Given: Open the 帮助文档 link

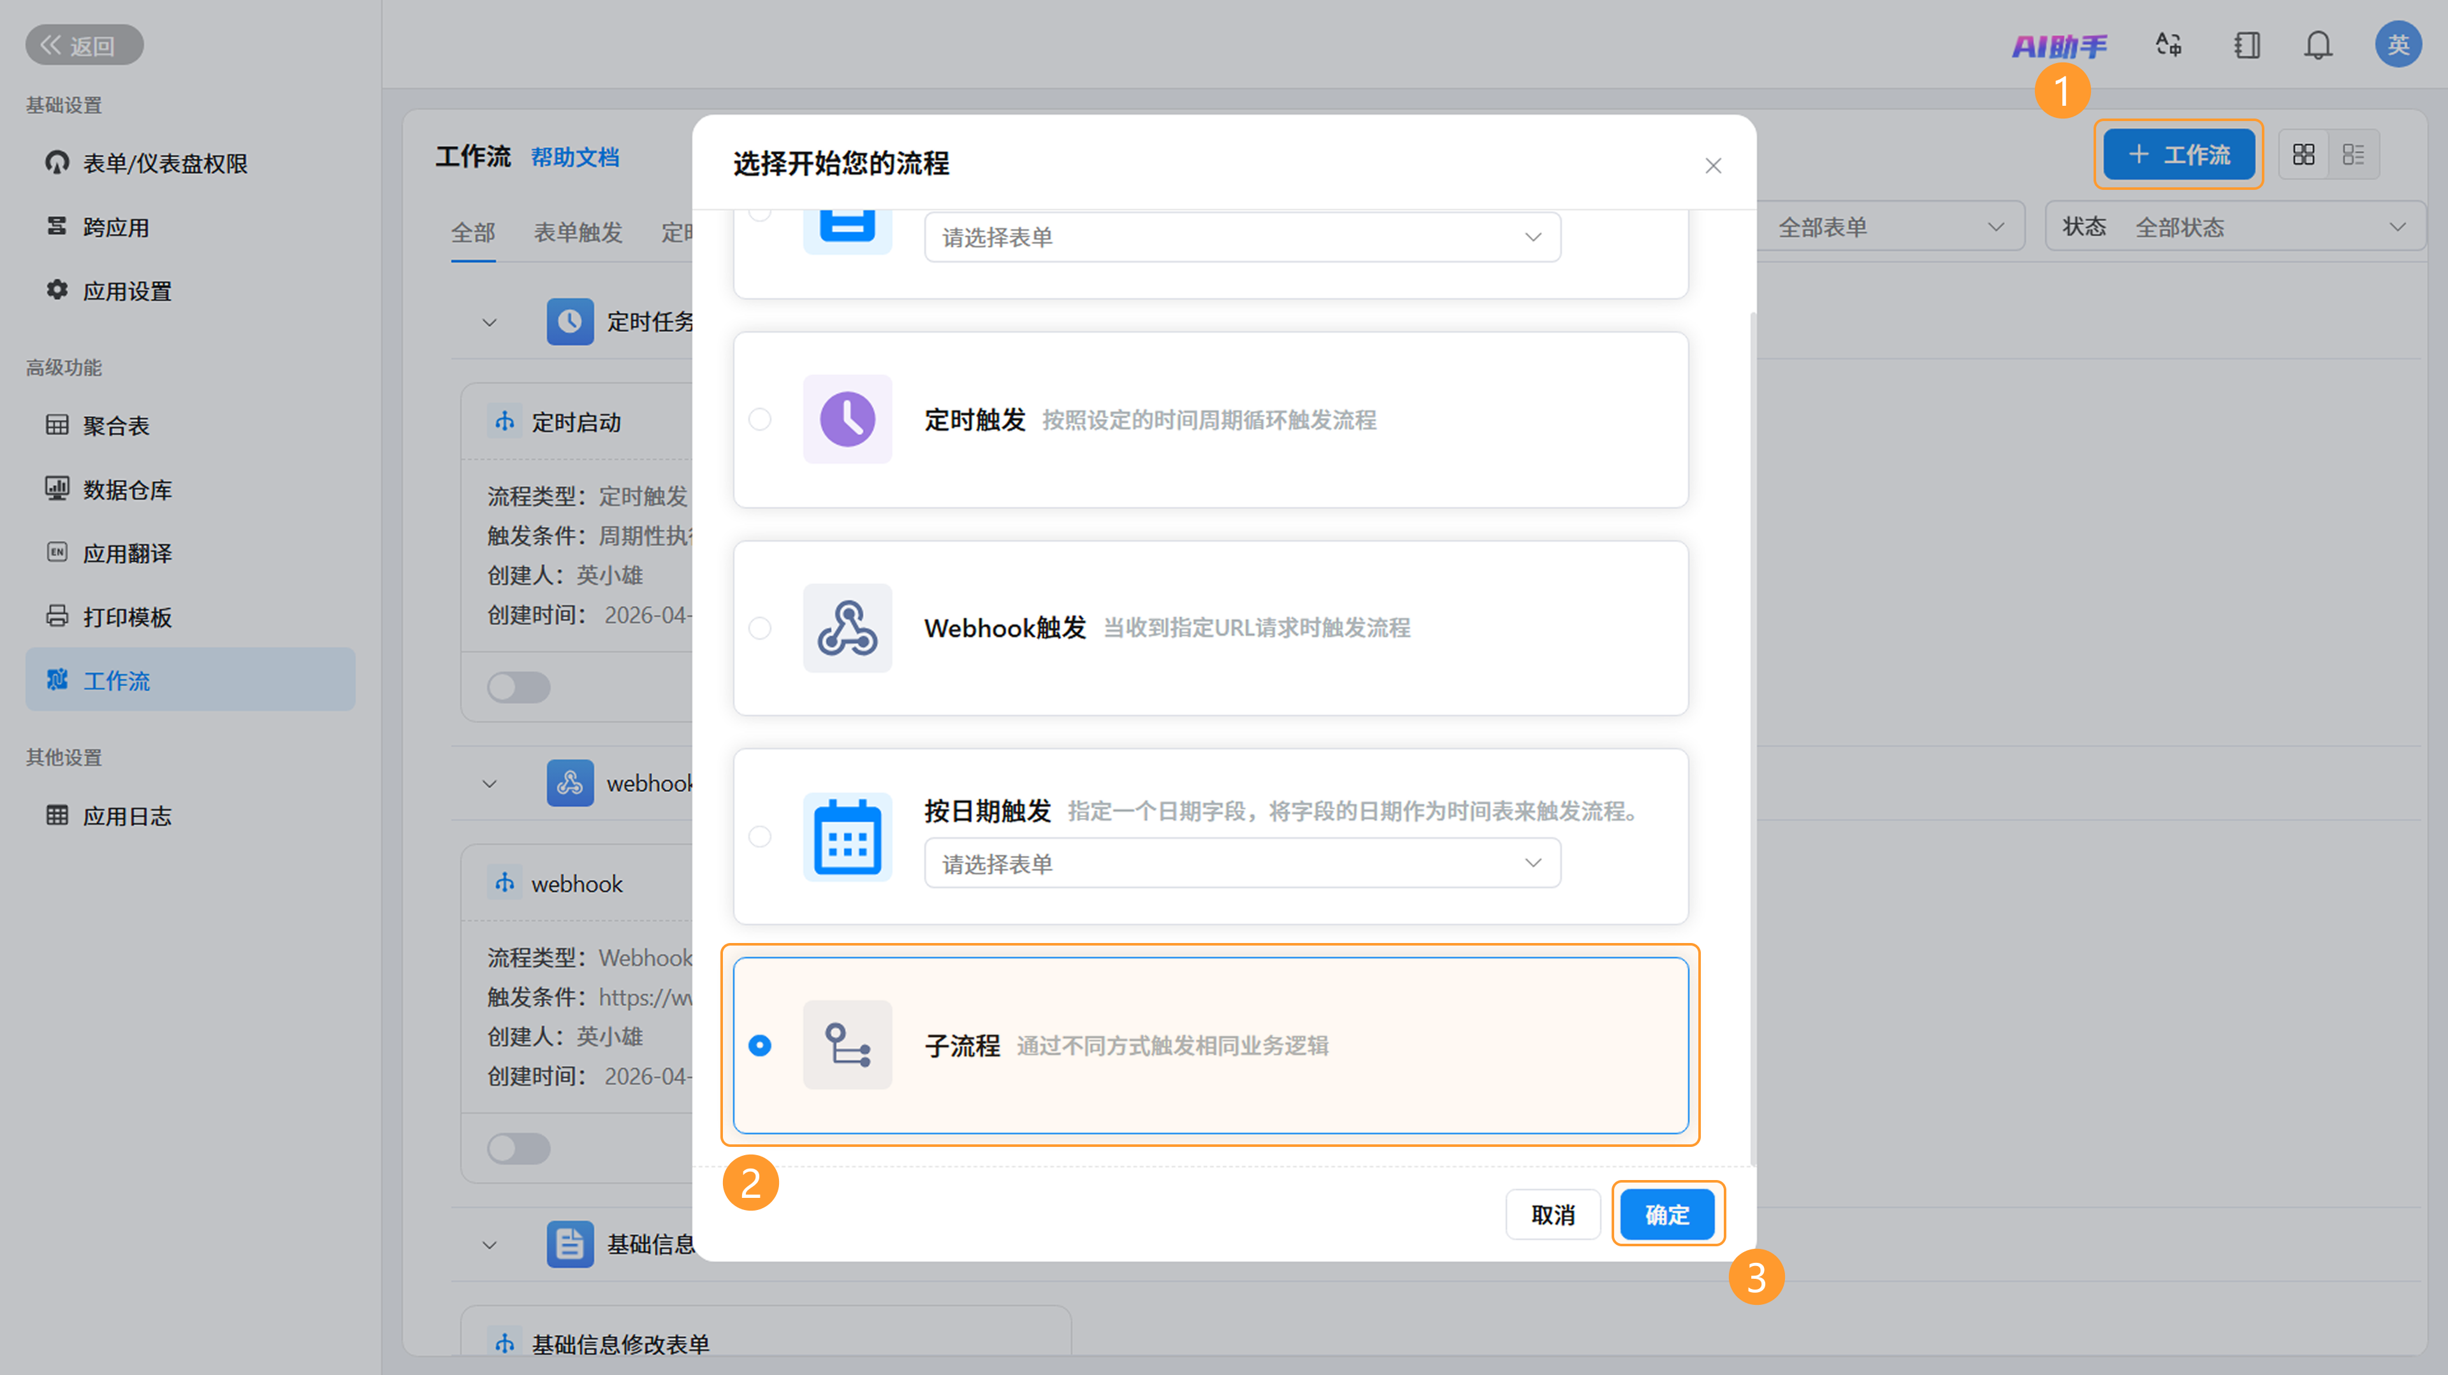Looking at the screenshot, I should coord(575,157).
